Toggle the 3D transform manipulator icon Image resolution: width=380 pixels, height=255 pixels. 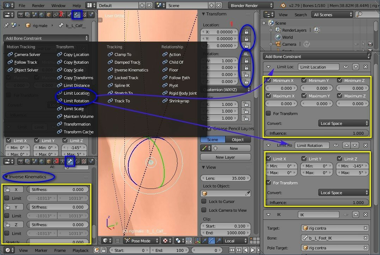pos(197,241)
